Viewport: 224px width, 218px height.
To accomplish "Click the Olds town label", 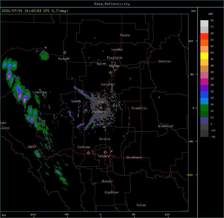I will pyautogui.click(x=101, y=102).
